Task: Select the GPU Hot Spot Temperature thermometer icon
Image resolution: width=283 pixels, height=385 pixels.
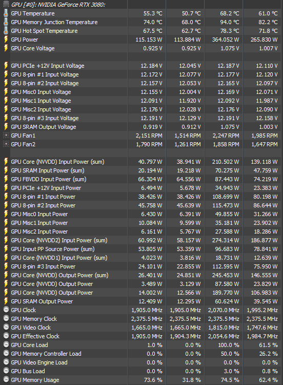Action: [6, 31]
